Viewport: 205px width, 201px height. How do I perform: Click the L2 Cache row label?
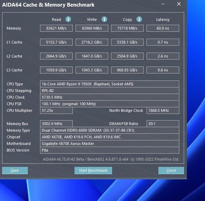pyautogui.click(x=14, y=56)
